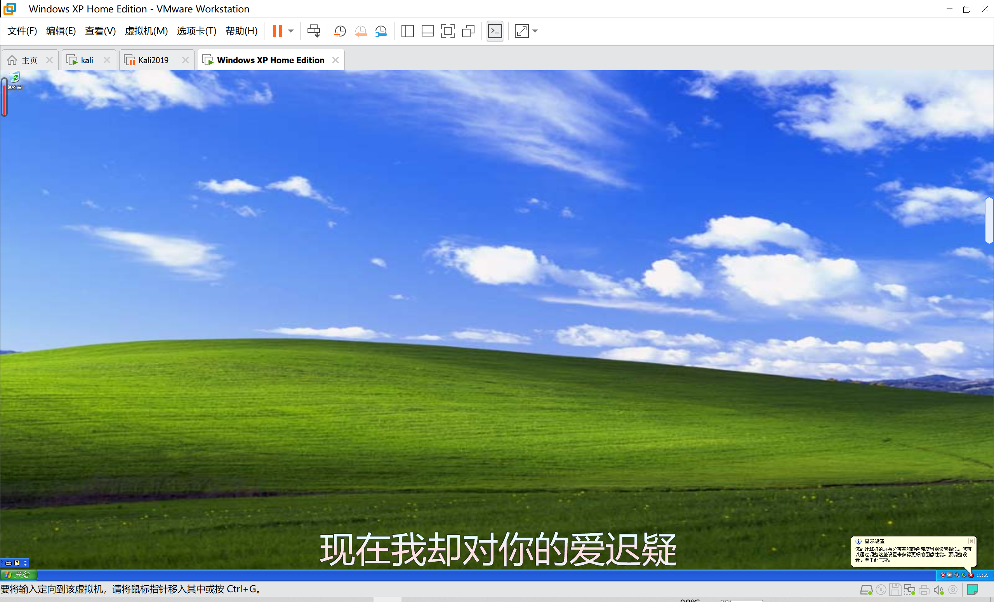Select the 回收站 recycle bin desktop icon
The height and width of the screenshot is (602, 994).
point(14,81)
